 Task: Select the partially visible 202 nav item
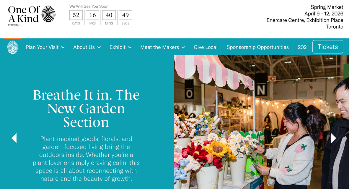coord(302,47)
